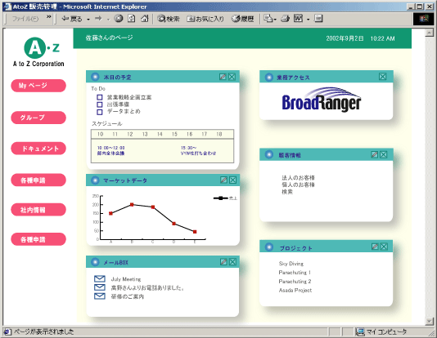
Task: Click the vertical scrollbar down arrow
Action: [x=429, y=322]
